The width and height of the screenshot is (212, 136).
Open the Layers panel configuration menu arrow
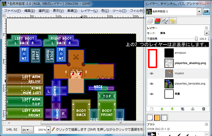[206, 28]
